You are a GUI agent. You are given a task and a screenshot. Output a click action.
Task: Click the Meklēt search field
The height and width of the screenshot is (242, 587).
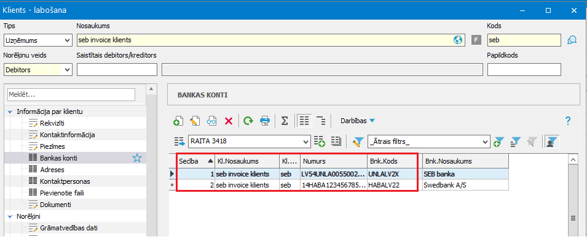[x=71, y=95]
